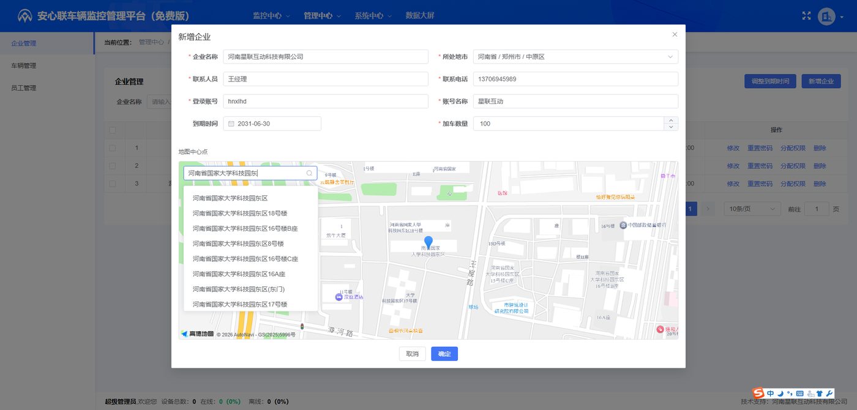Click the platform logo in the header

tap(24, 16)
